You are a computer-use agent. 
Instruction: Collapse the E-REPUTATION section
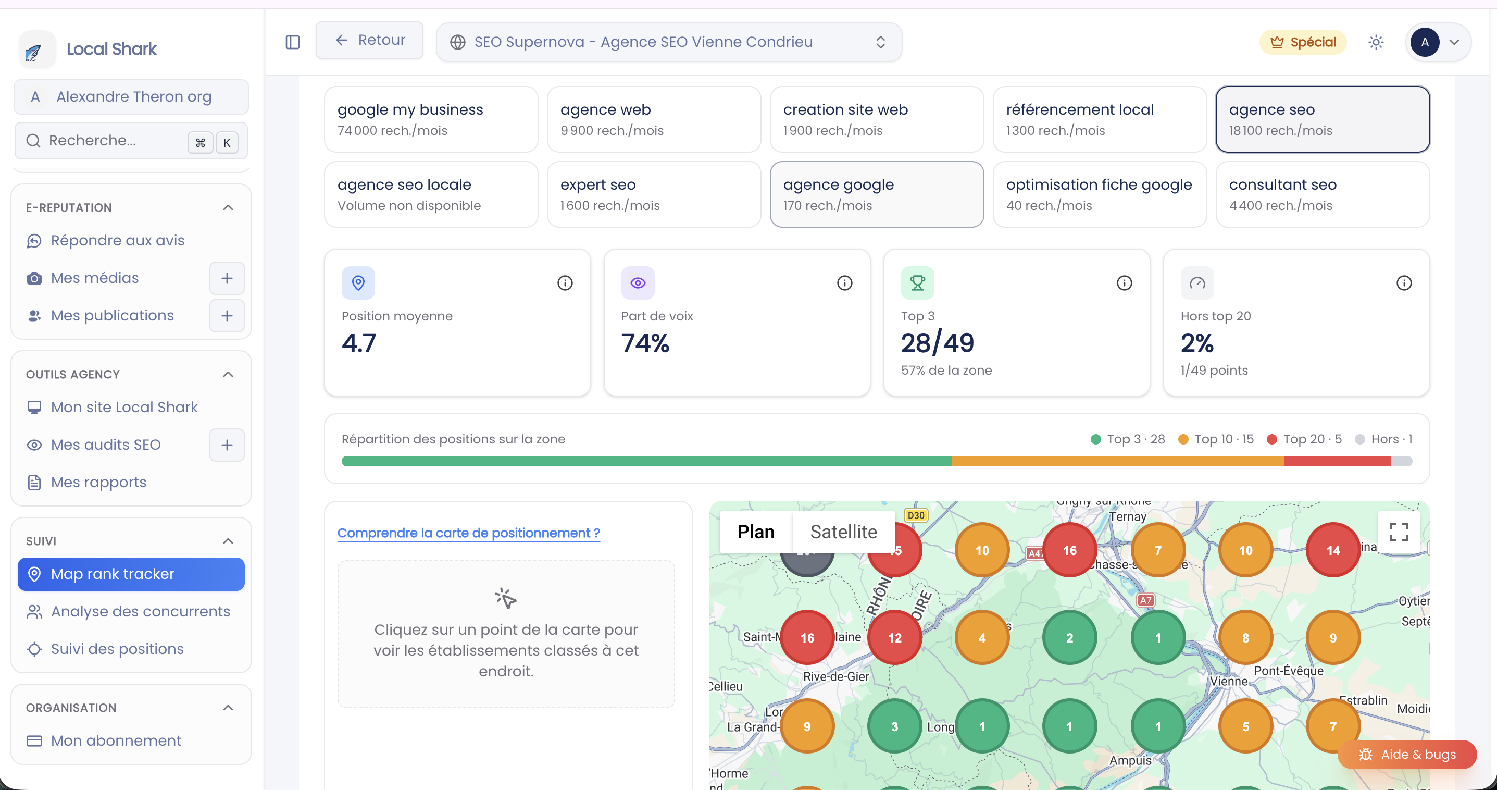point(228,207)
